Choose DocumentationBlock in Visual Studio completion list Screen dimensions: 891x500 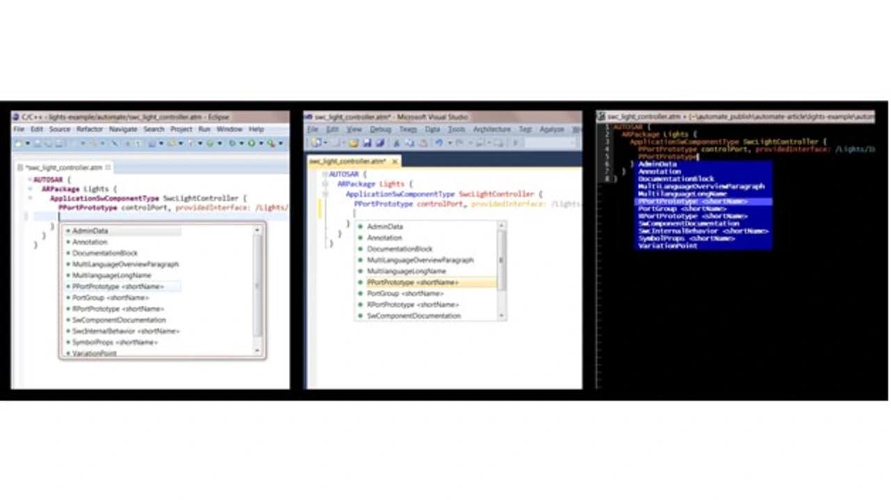tap(400, 249)
